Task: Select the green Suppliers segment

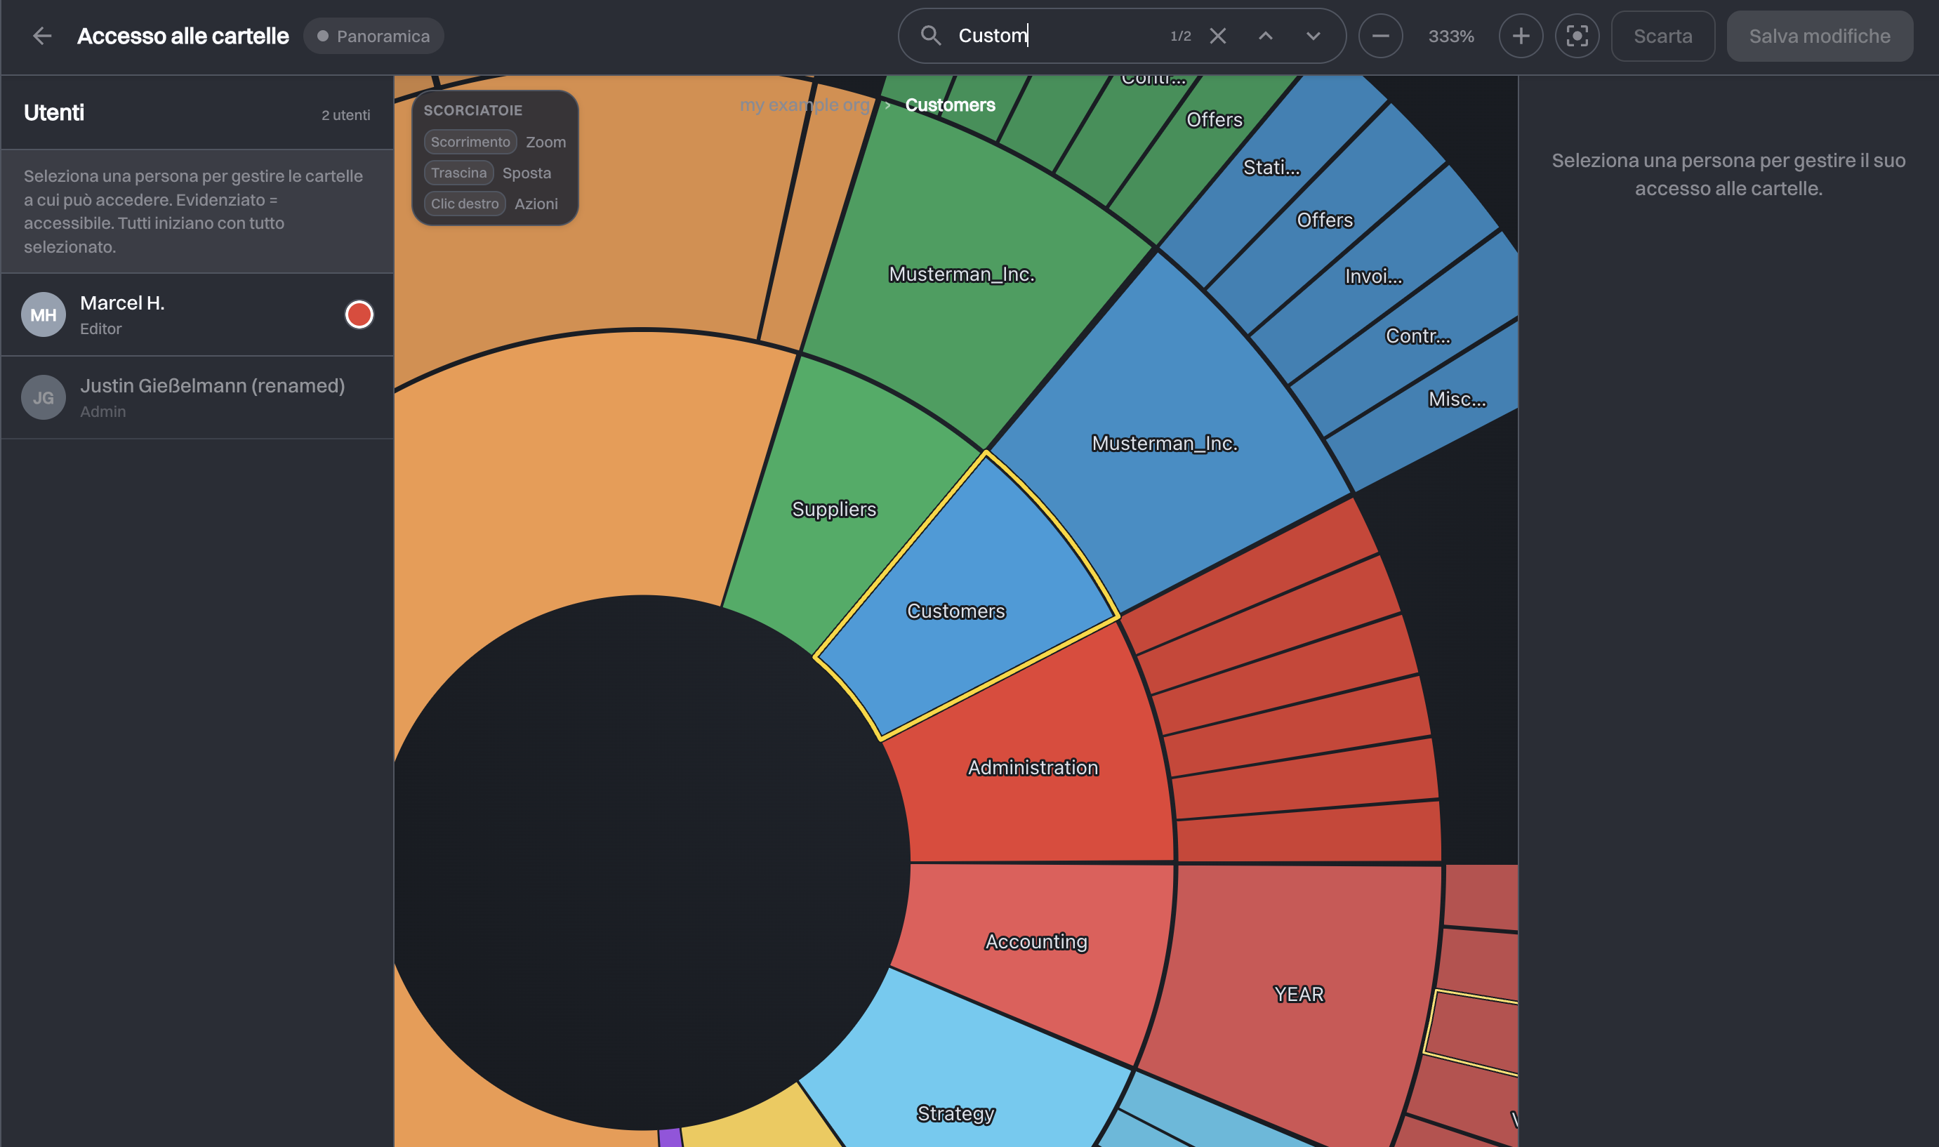Action: tap(834, 509)
